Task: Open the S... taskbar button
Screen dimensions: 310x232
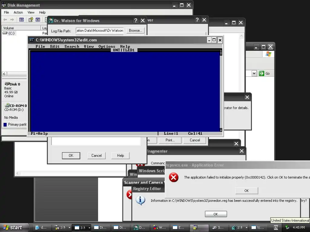Action: [x=218, y=227]
